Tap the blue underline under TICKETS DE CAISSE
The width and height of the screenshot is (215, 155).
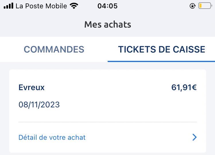coord(161,61)
